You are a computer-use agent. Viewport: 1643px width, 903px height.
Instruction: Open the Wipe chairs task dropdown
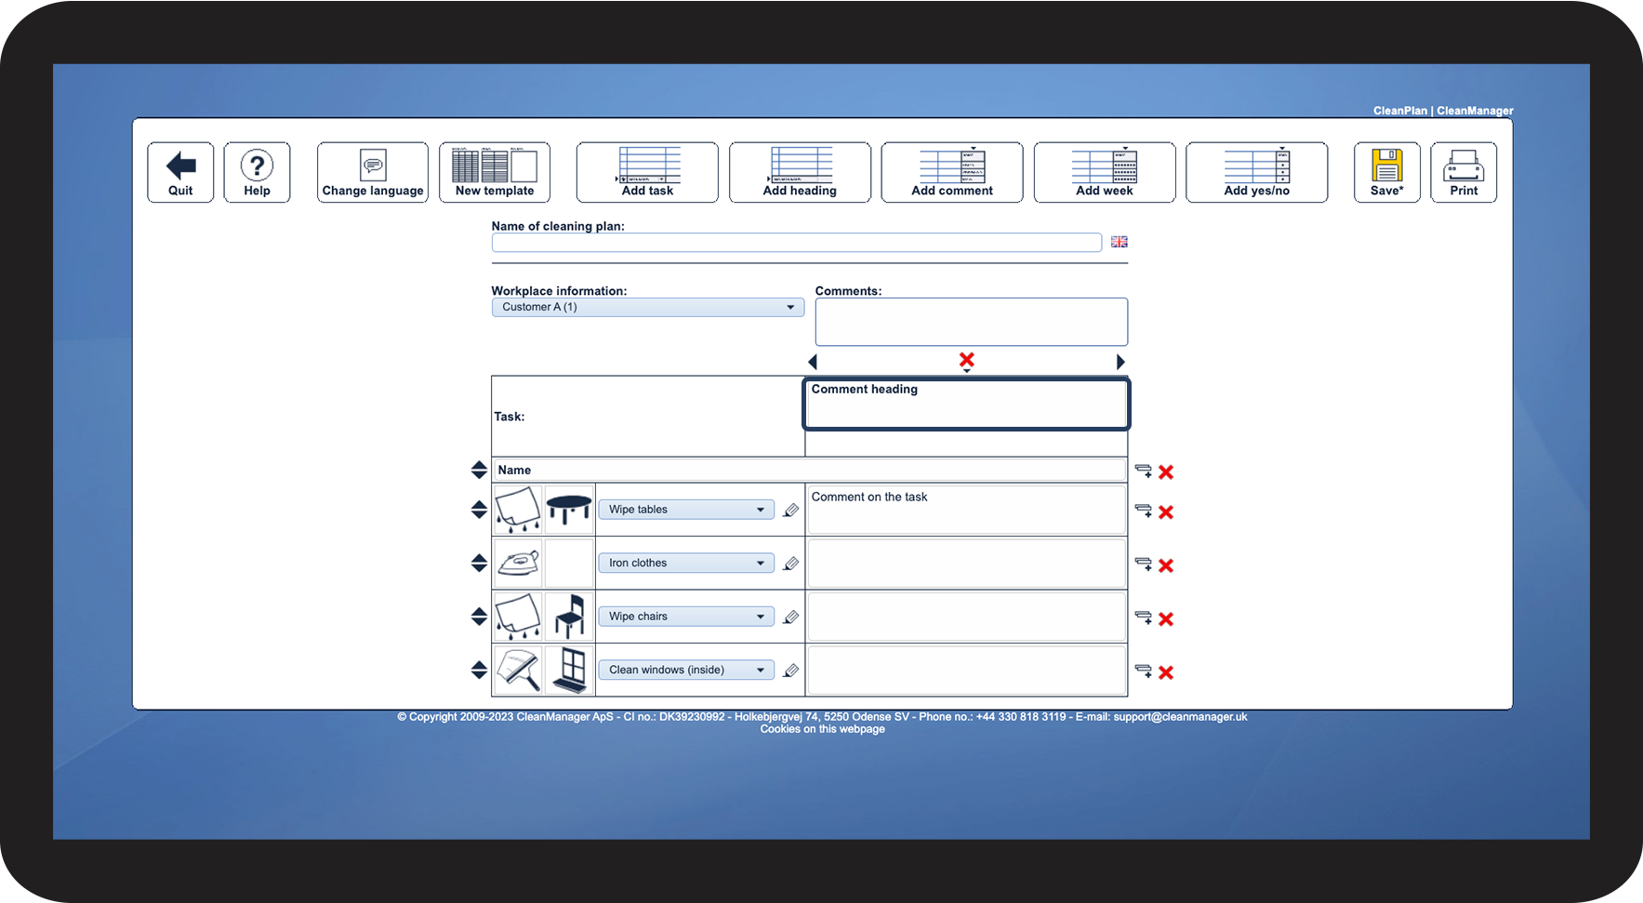coord(686,617)
